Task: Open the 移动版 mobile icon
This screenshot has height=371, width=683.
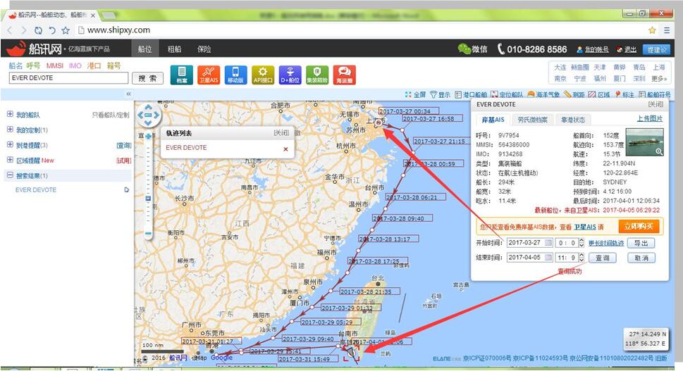Action: tap(235, 75)
